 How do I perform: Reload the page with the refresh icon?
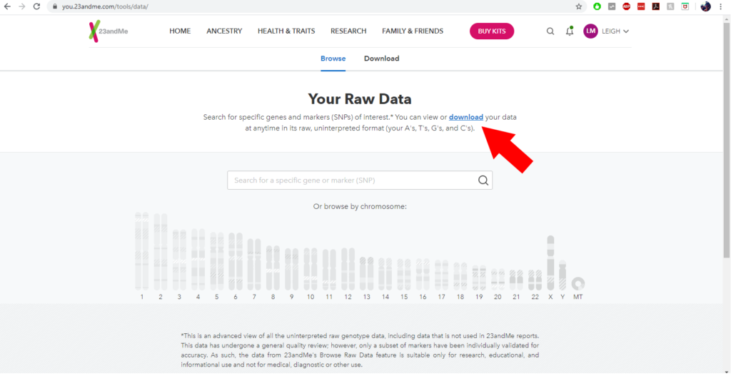click(36, 6)
